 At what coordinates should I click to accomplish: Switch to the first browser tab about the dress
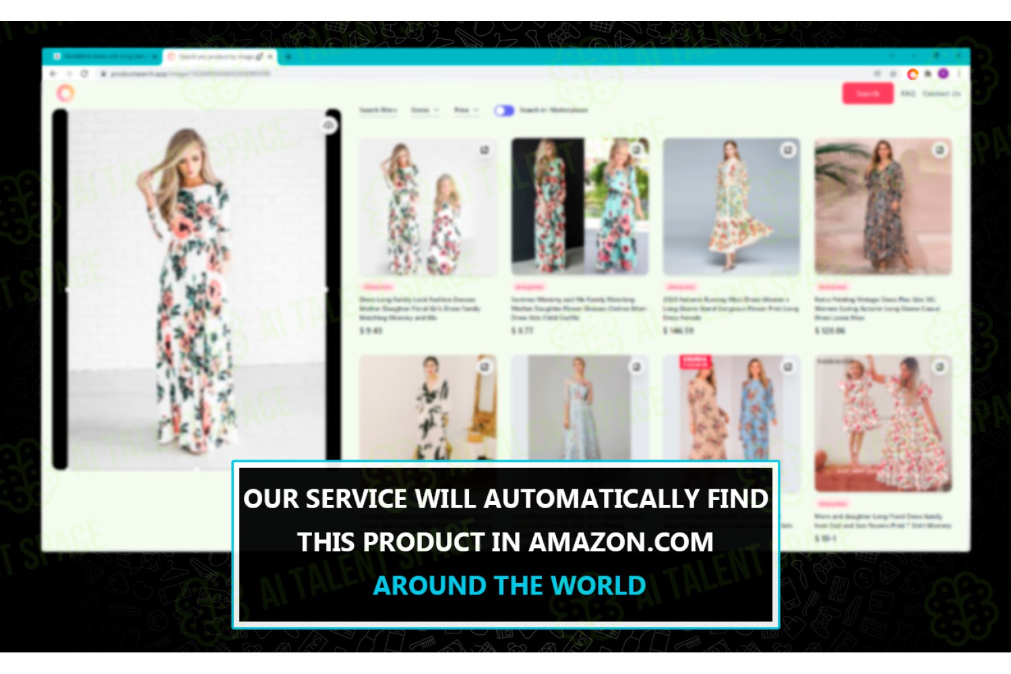pos(103,57)
